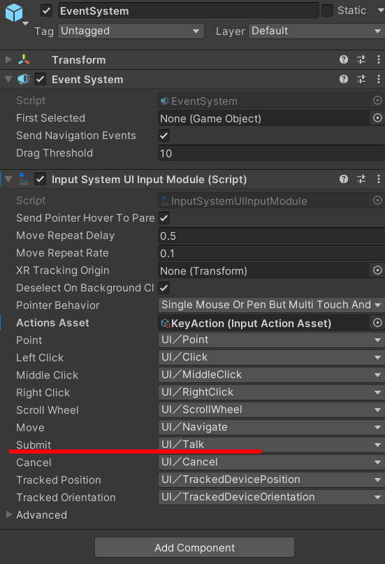
Task: Expand the Advanced foldout
Action: click(x=9, y=514)
